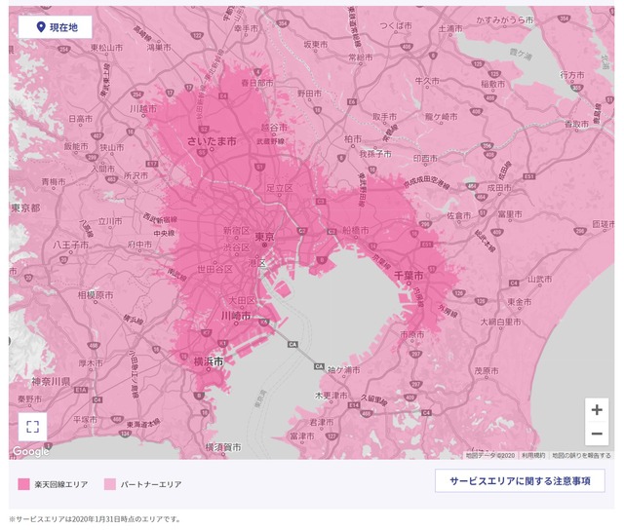Click the 大田区 map label

[242, 301]
